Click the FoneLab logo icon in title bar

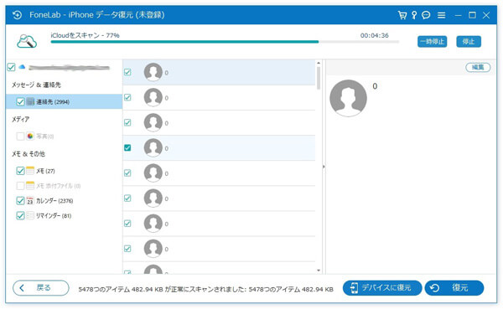tap(18, 15)
